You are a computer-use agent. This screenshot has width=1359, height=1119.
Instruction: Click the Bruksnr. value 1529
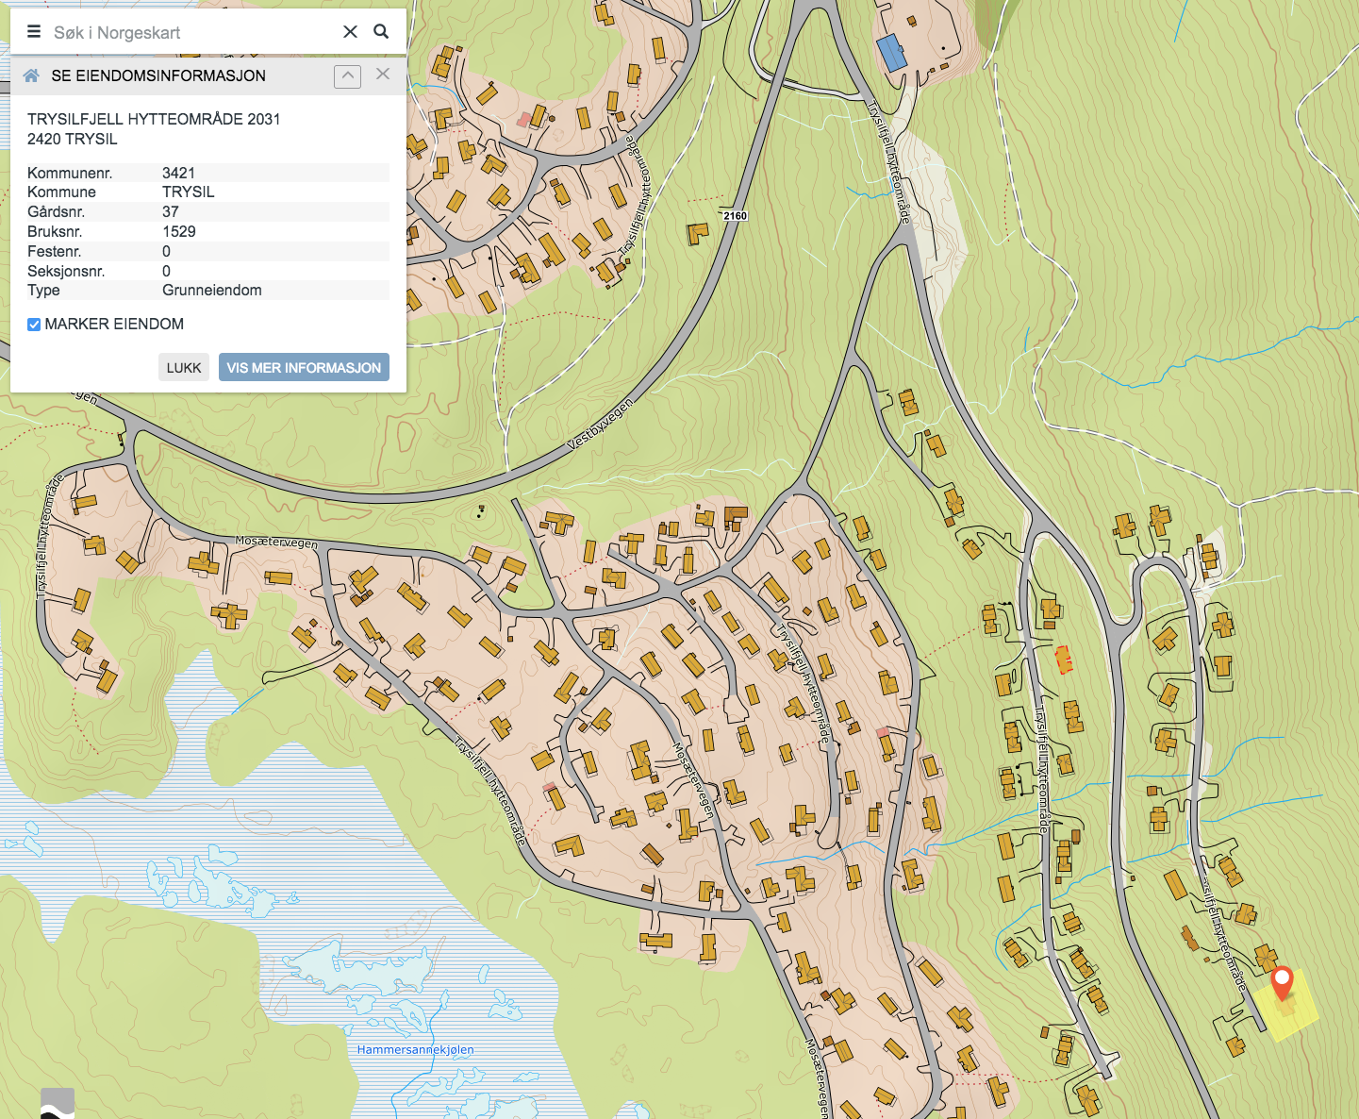[179, 232]
